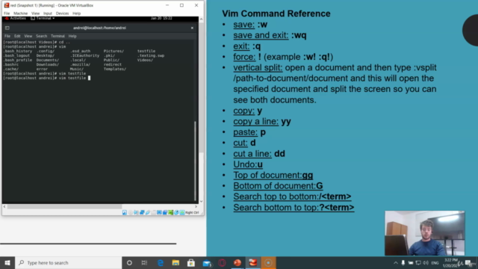Screen dimensions: 478x269
Task: Open Task View from the taskbar
Action: [144, 262]
